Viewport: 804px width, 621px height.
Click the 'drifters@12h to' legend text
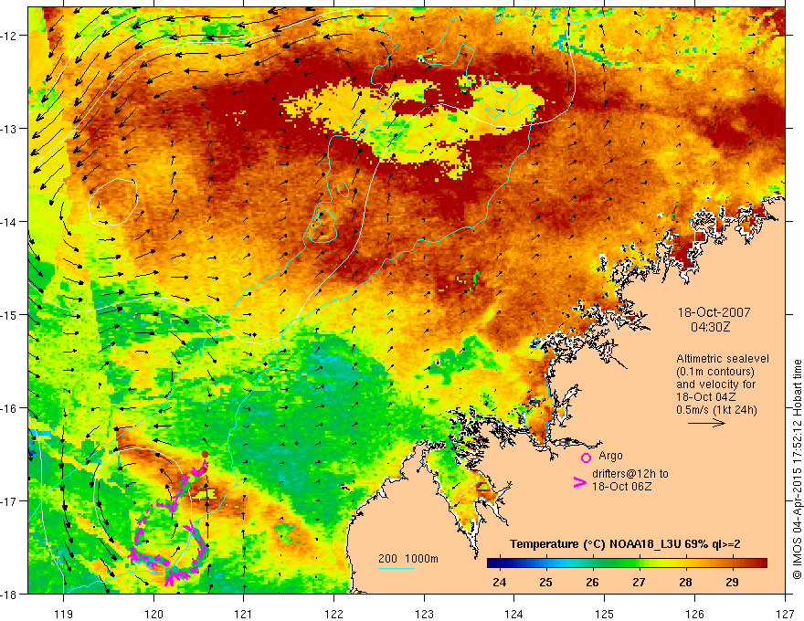tap(630, 474)
